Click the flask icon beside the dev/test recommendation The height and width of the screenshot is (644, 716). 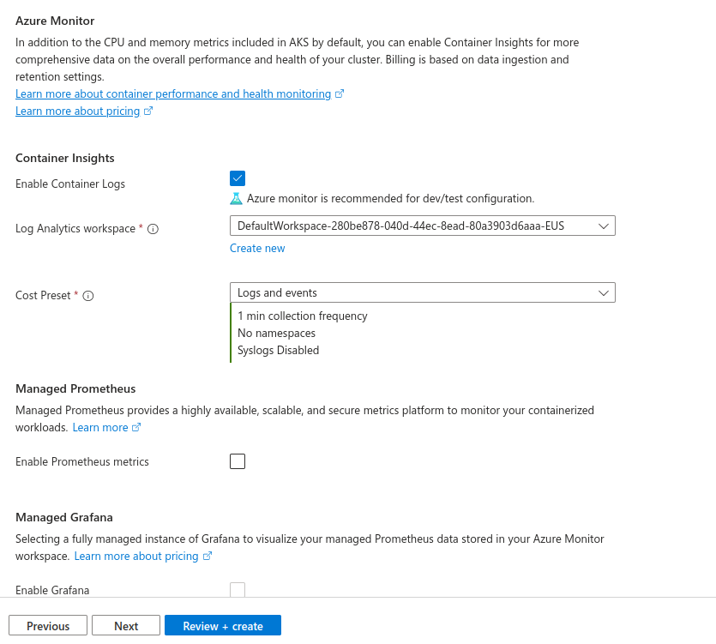(x=237, y=198)
